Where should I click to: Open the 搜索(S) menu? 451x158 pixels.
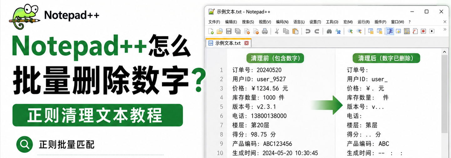pos(248,22)
